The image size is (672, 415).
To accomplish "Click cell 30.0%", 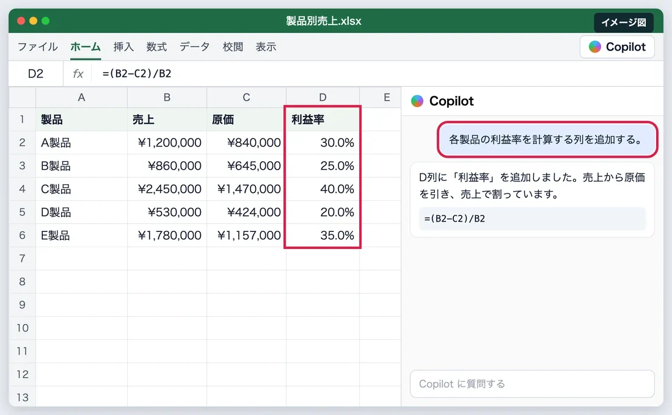I will [323, 142].
